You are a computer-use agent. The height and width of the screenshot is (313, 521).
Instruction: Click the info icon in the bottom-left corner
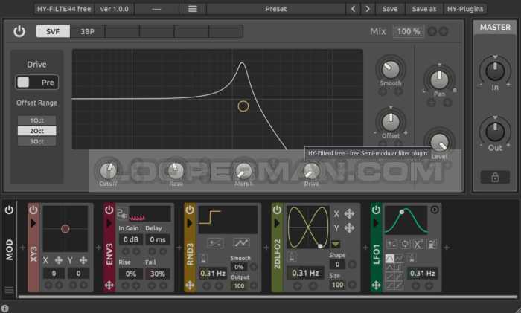tap(5, 308)
